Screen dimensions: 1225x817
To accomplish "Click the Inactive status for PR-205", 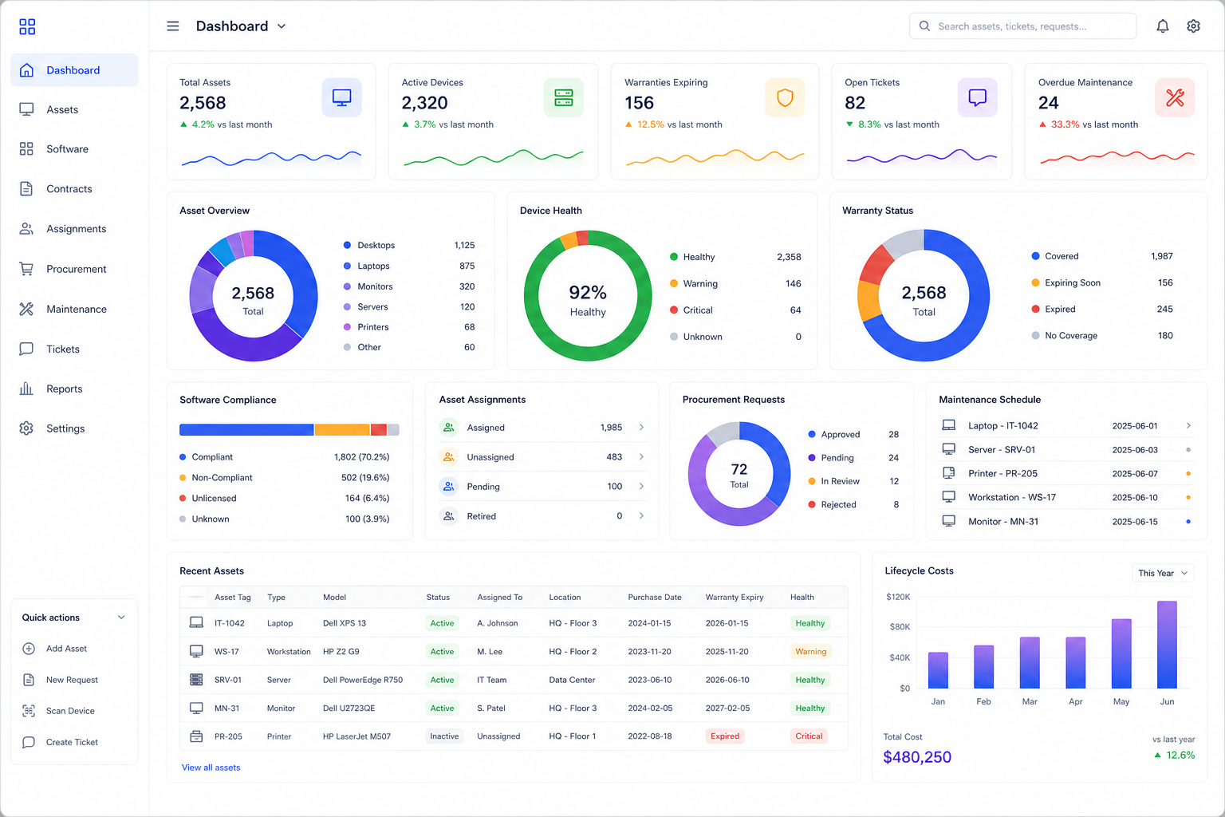I will point(444,736).
